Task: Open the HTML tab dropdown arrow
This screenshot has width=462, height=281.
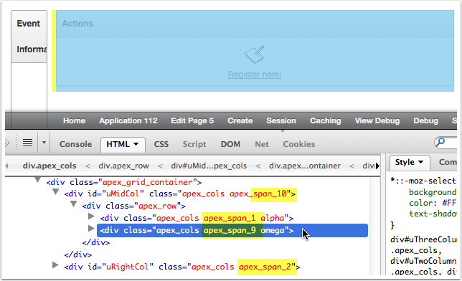Action: tap(136, 144)
